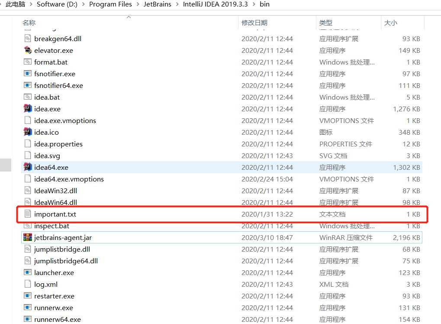The image size is (441, 324).
Task: Click the date 2020/2/24 15:04
Action: [267, 179]
